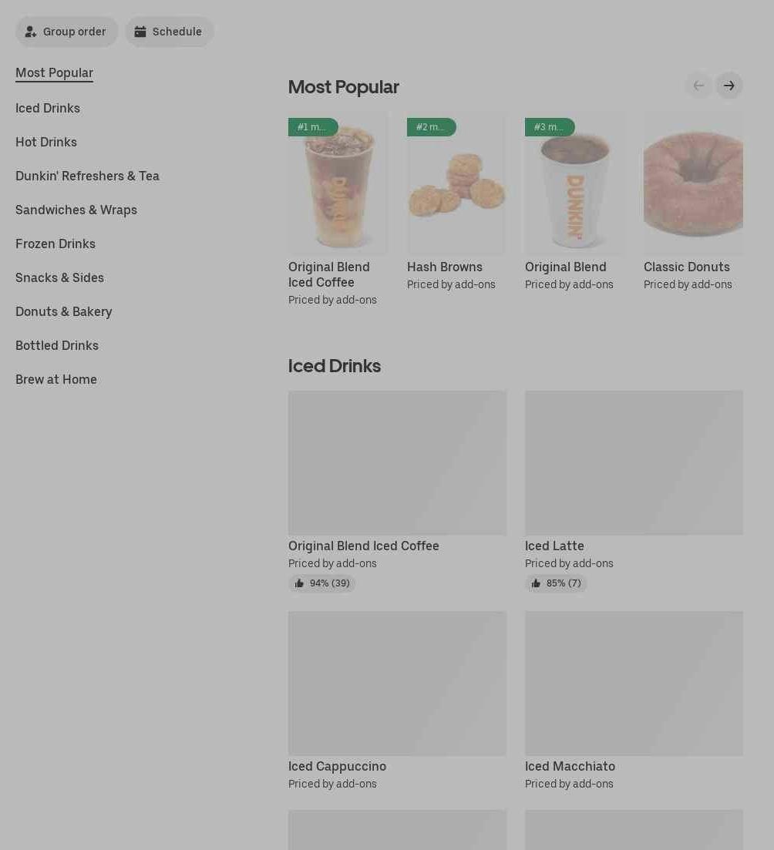This screenshot has height=850, width=774.
Task: Click the previous arrow in Most Popular carousel
Action: pos(698,86)
